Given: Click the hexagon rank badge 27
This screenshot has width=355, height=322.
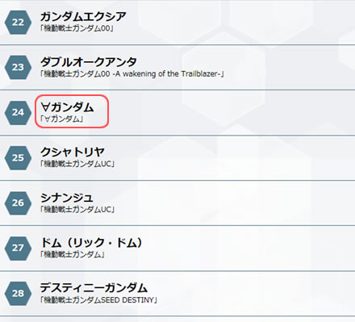Looking at the screenshot, I should (x=18, y=248).
